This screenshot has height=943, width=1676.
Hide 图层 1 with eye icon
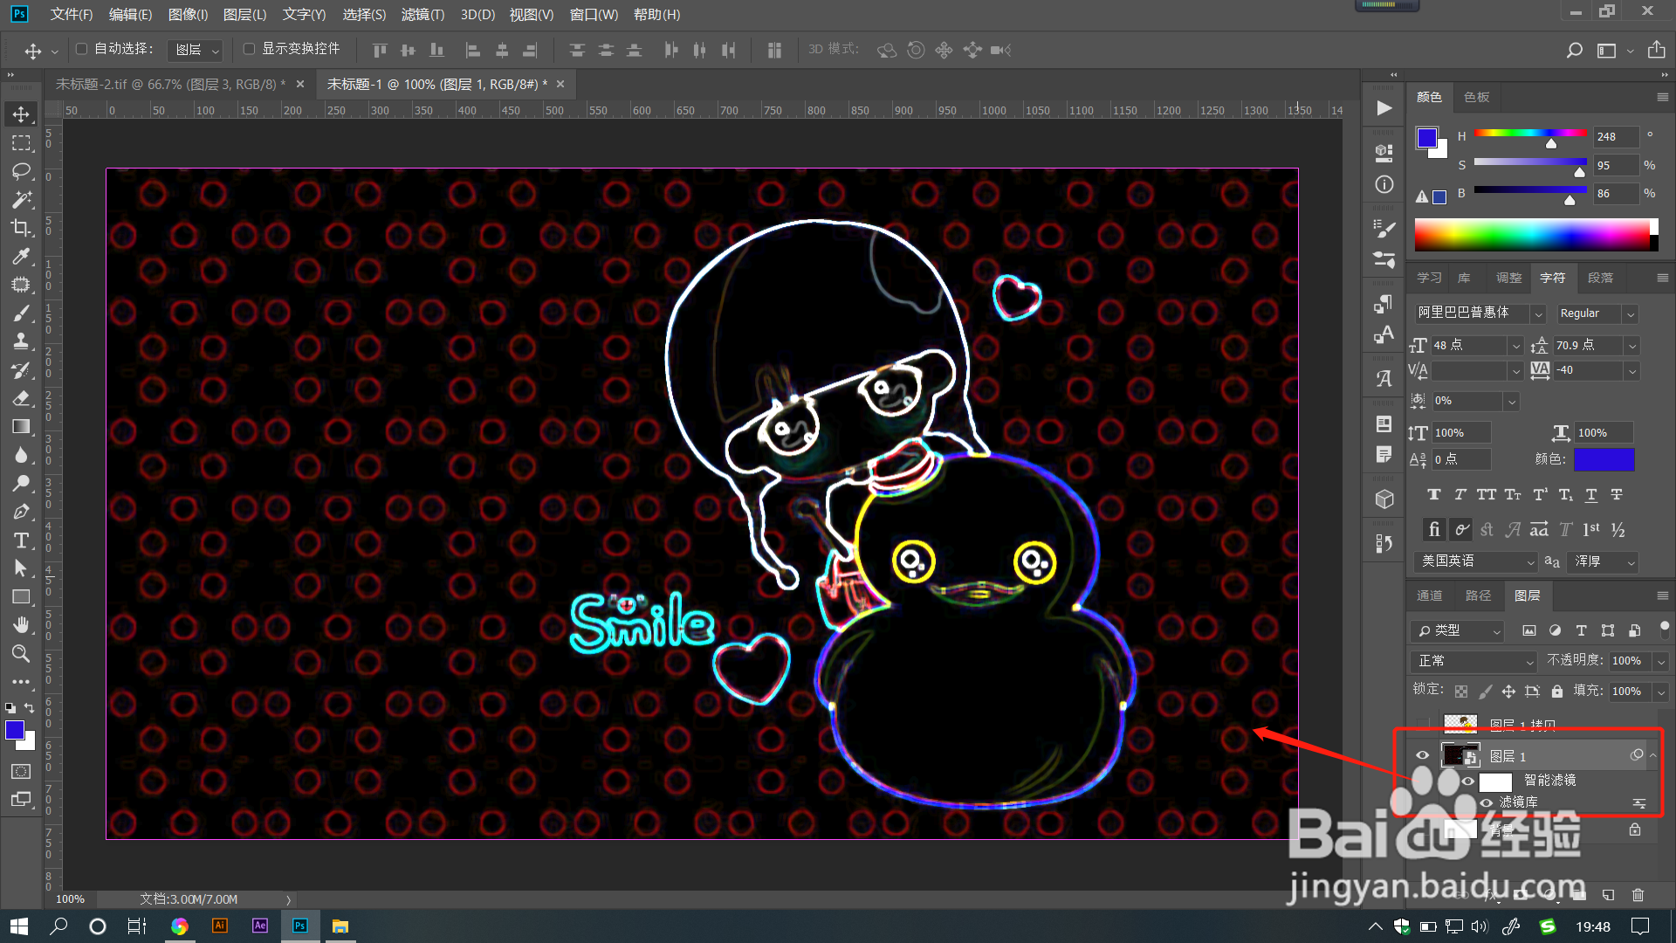click(x=1422, y=755)
